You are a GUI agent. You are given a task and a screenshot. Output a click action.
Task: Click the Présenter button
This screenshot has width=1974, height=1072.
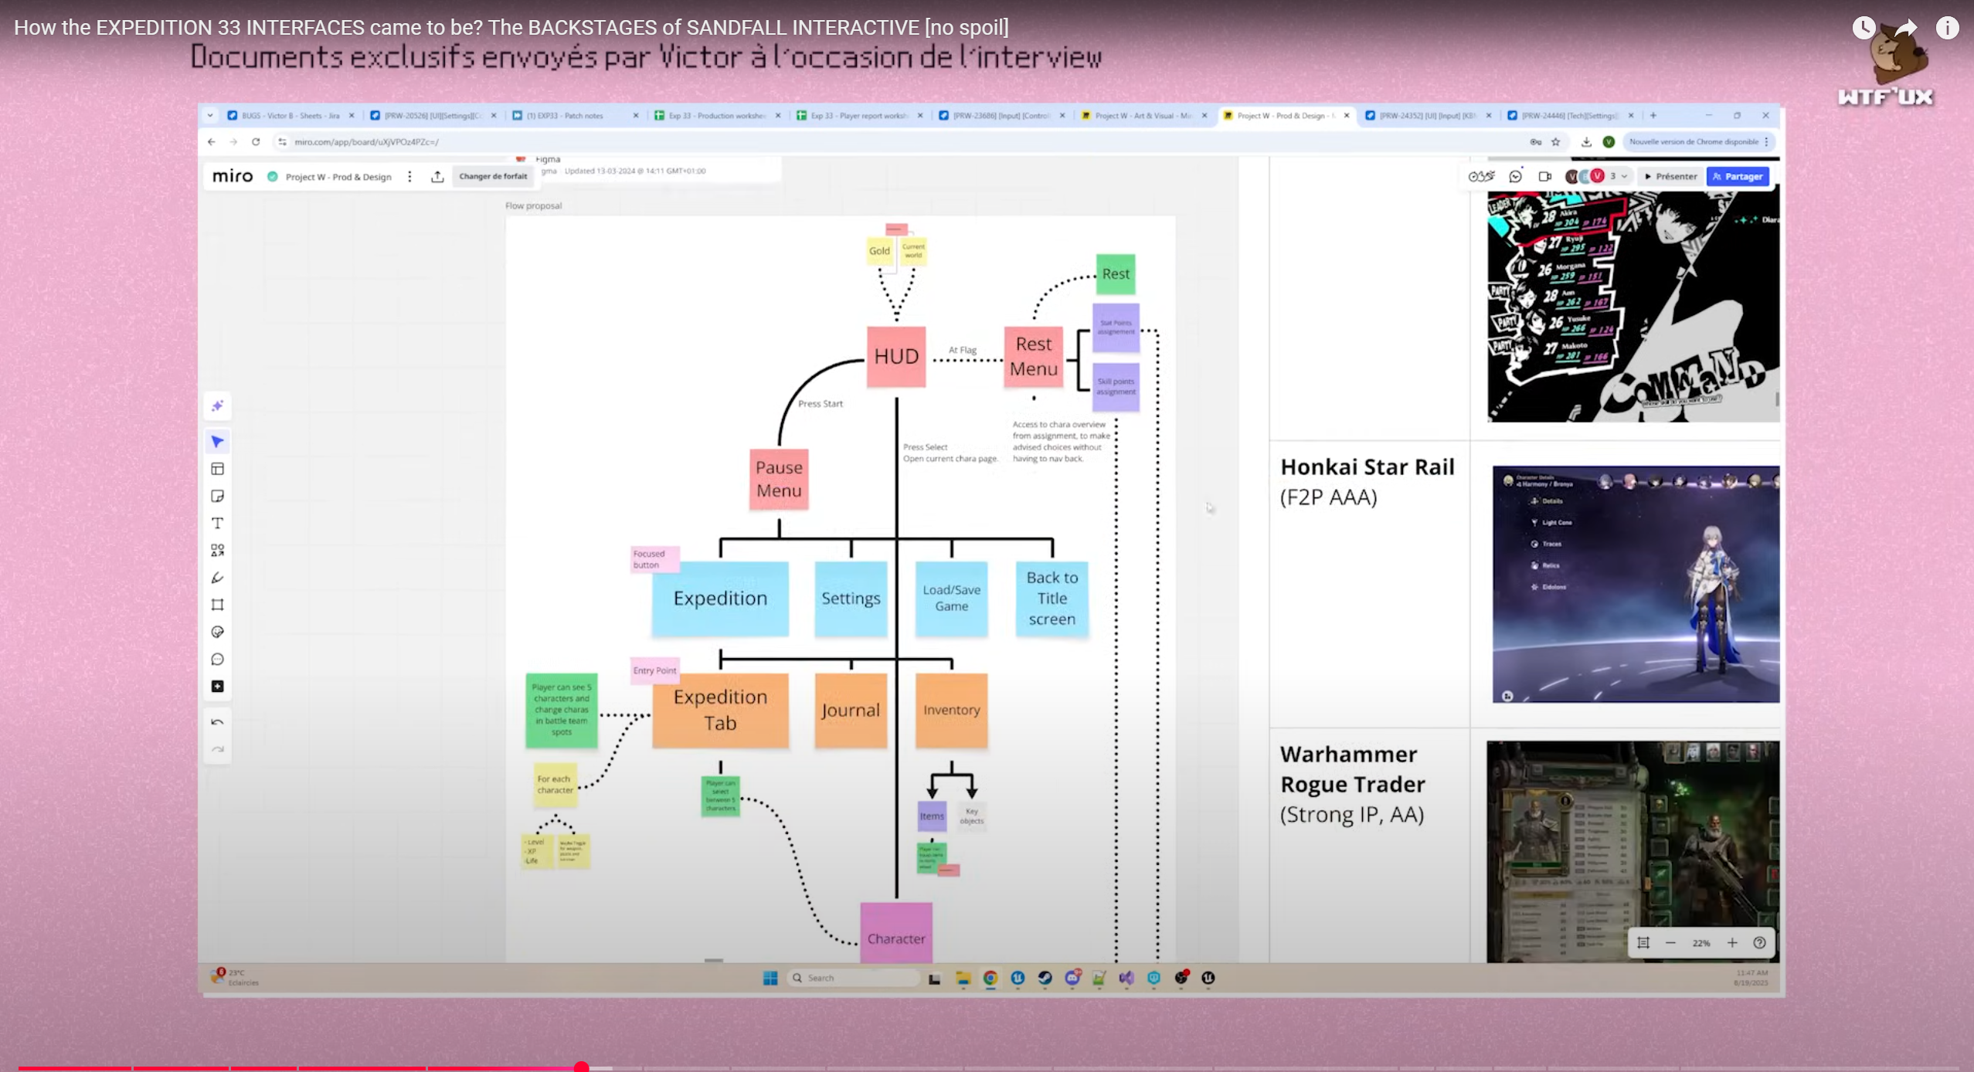click(x=1671, y=176)
